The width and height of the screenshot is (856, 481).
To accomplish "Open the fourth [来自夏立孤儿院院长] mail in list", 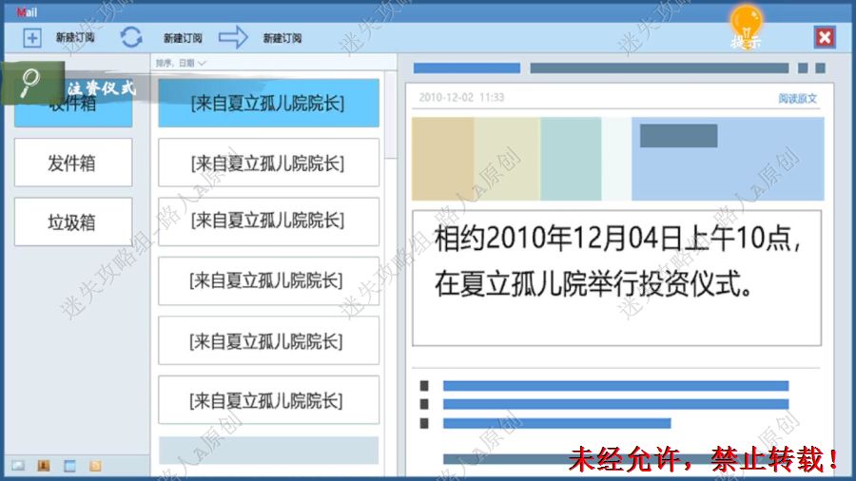I will [268, 280].
